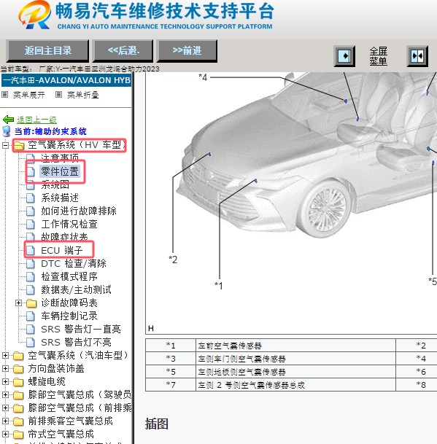This screenshot has height=444, width=437.
Task: Open the 注意事项 page
Action: [x=60, y=158]
